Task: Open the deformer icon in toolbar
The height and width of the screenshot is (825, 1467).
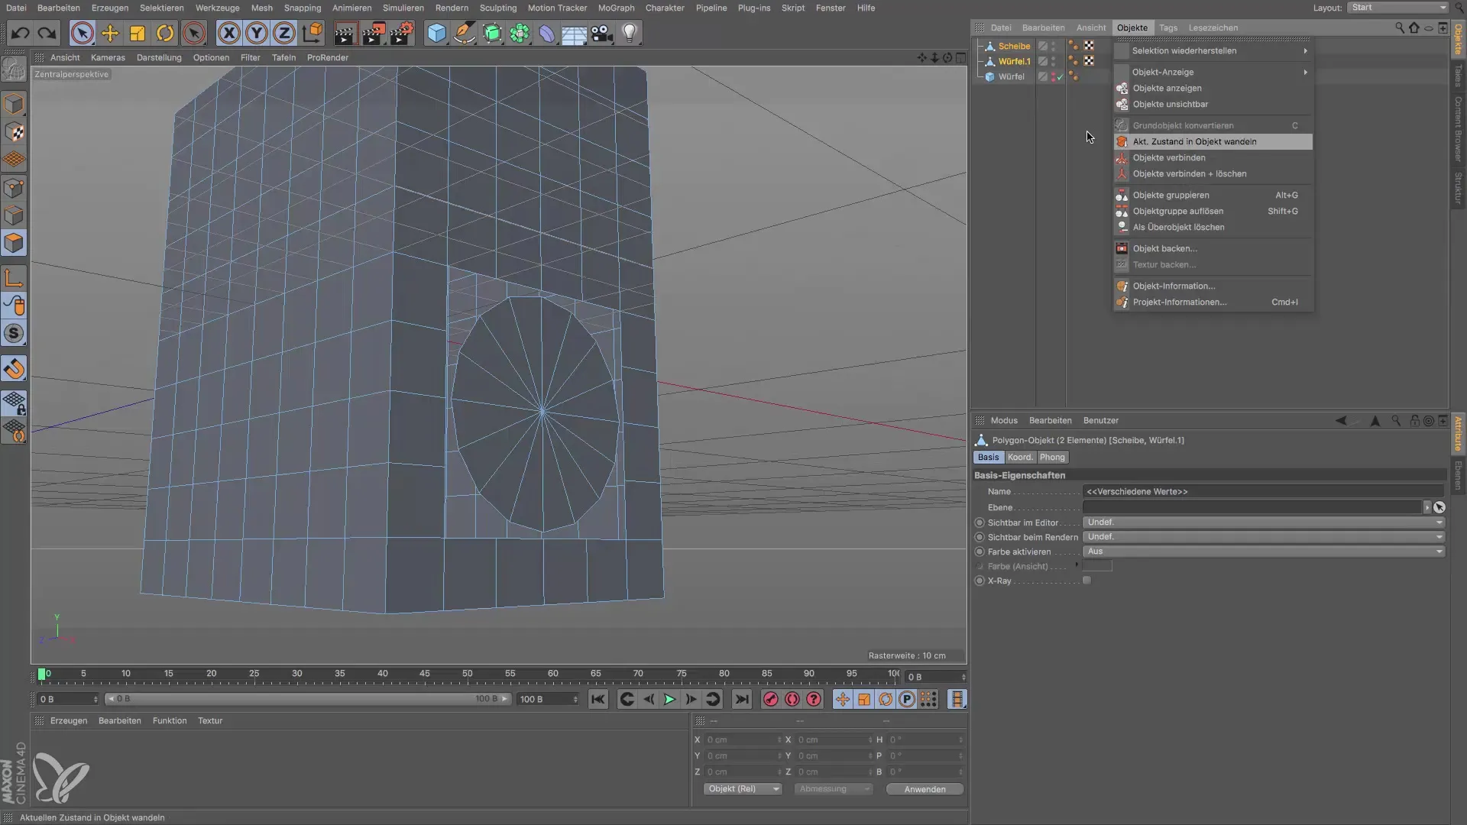Action: tap(547, 33)
